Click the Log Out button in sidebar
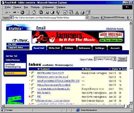The width and height of the screenshot is (134, 113). click(x=15, y=73)
